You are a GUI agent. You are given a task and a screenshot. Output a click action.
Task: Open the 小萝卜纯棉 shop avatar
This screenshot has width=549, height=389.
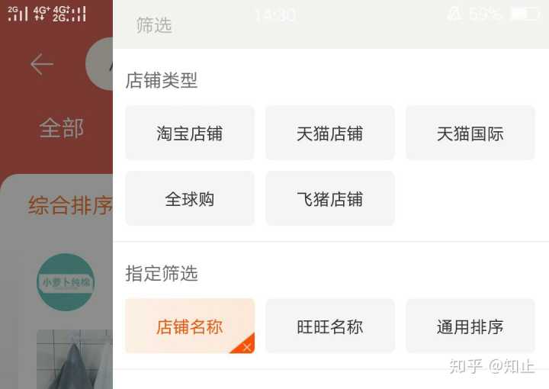tap(66, 282)
